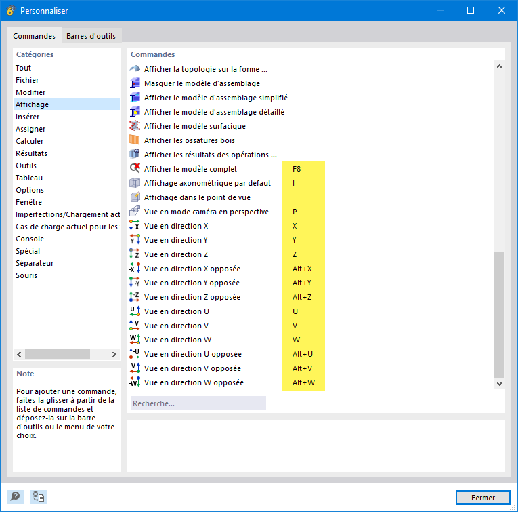Click the commands list scroll up arrow

click(499, 66)
